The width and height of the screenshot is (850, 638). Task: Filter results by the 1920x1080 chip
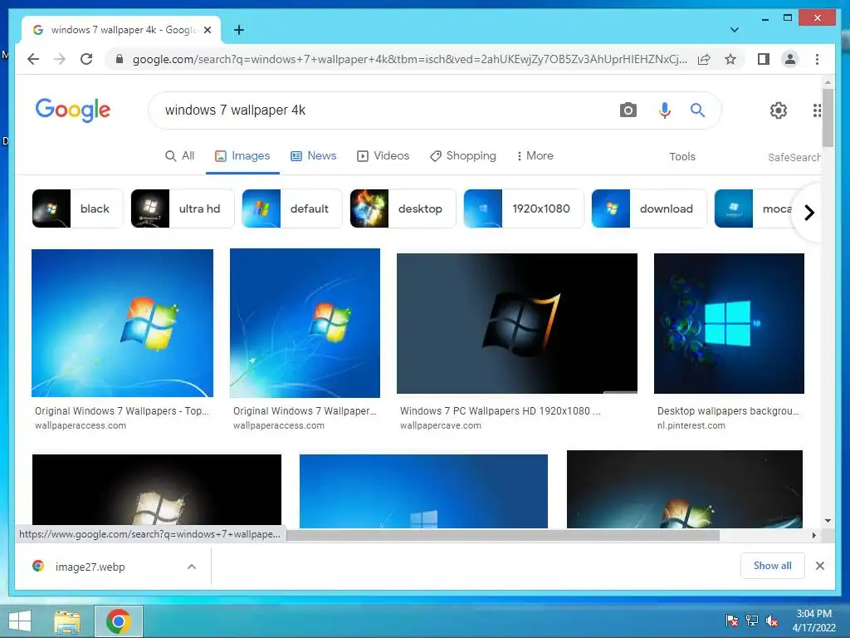pos(524,209)
